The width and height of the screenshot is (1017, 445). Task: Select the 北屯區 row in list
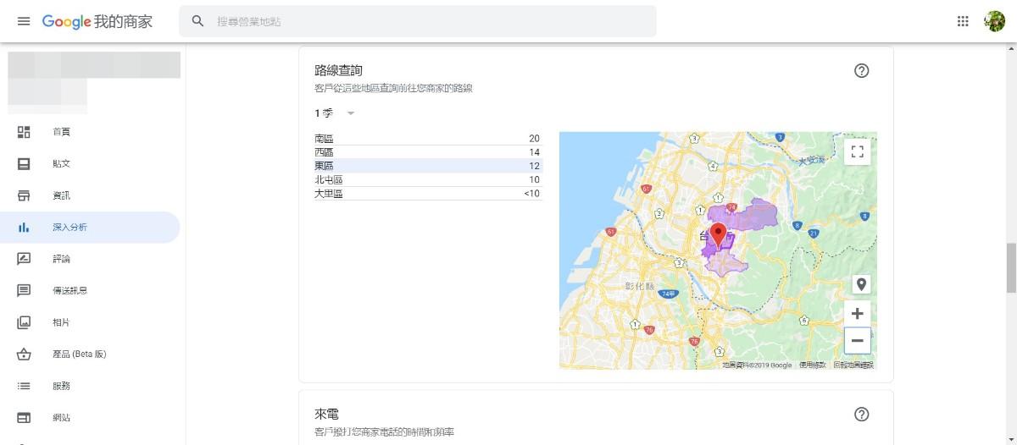(427, 179)
